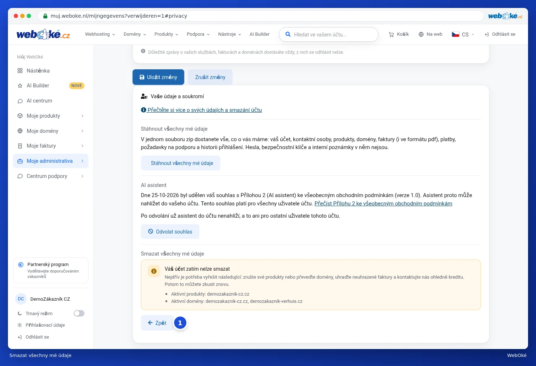536x366 pixels.
Task: Open the Domény top menu
Action: pos(135,34)
